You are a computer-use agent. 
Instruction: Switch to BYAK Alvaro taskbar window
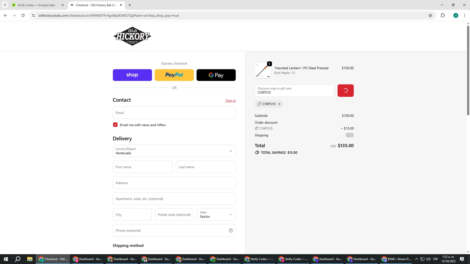coord(396,259)
